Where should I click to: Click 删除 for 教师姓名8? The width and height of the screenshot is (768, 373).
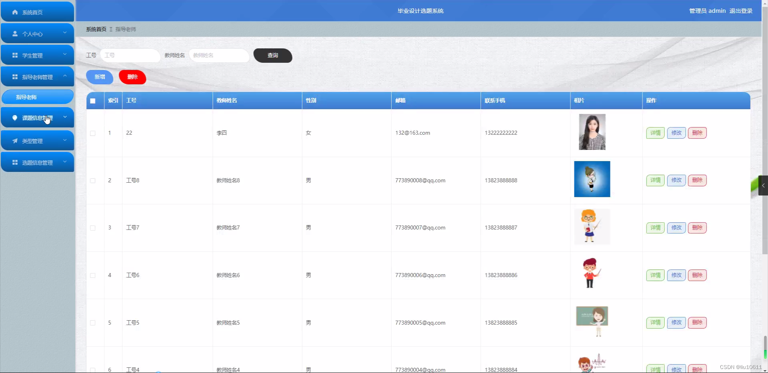[697, 180]
